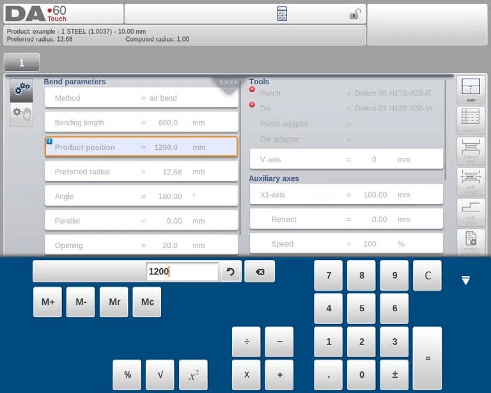The width and height of the screenshot is (491, 393).
Task: Open the shift gauge step icon
Action: coord(471,212)
